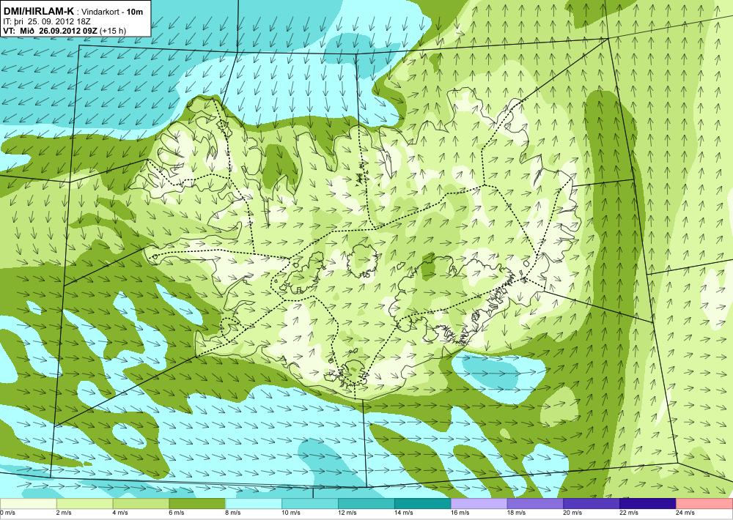733x520 pixels.
Task: Click the "20 m/s" legend label
Action: (x=572, y=513)
